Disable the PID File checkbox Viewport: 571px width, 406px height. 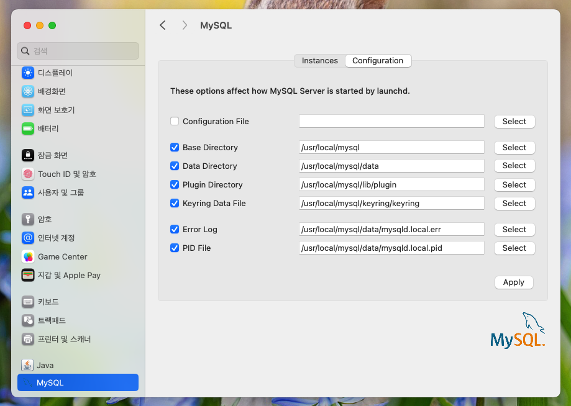(175, 248)
